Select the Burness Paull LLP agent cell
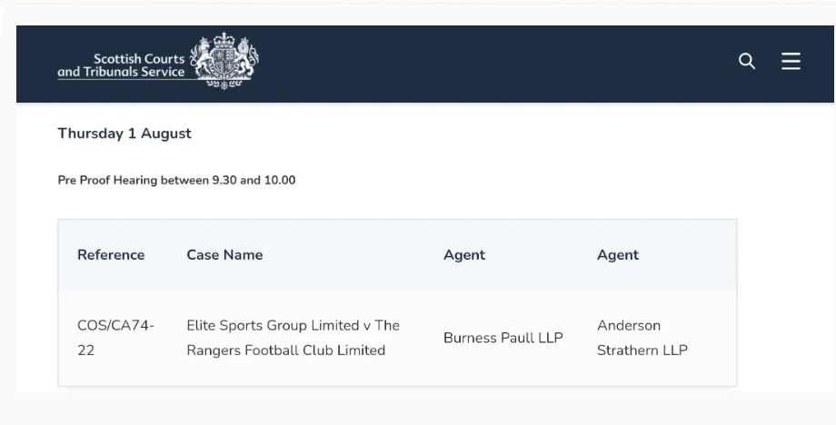836x425 pixels. point(503,338)
